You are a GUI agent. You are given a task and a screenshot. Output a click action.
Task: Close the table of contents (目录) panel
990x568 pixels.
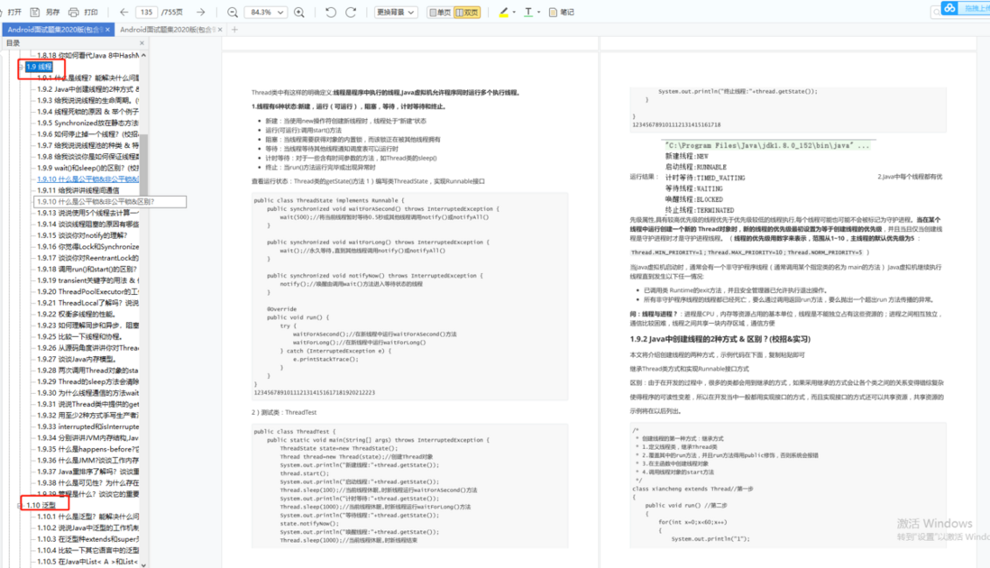point(142,43)
